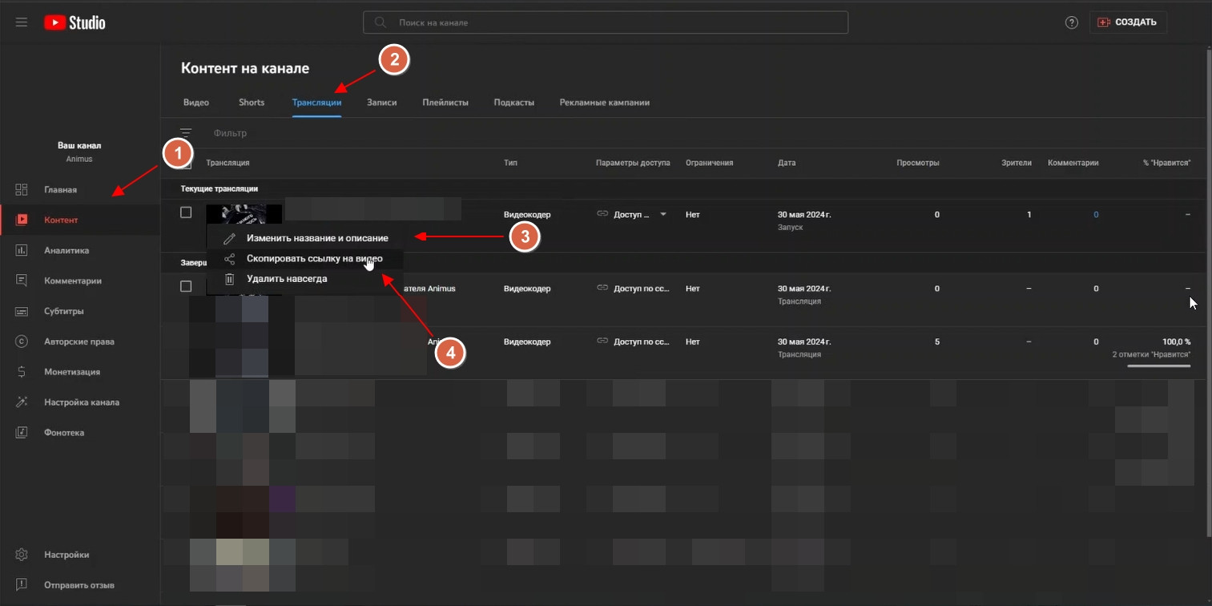1212x606 pixels.
Task: Sort by the Просмотры column header
Action: click(918, 163)
